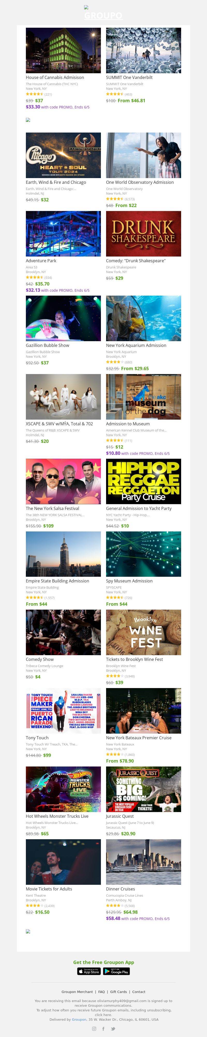Viewport: 207px width, 1037px height.
Task: Open the Facebook icon link
Action: (103, 1028)
